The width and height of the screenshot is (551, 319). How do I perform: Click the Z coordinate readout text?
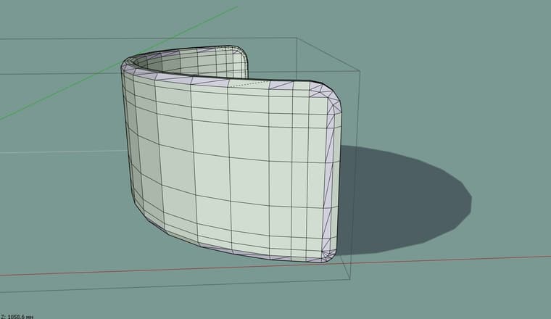(16, 316)
